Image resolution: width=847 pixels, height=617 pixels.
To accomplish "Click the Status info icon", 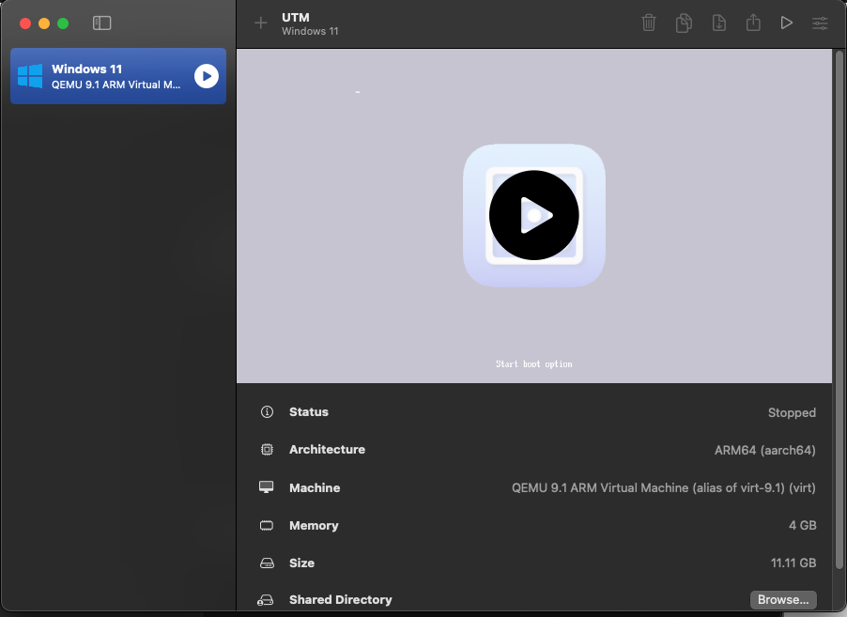I will (267, 411).
